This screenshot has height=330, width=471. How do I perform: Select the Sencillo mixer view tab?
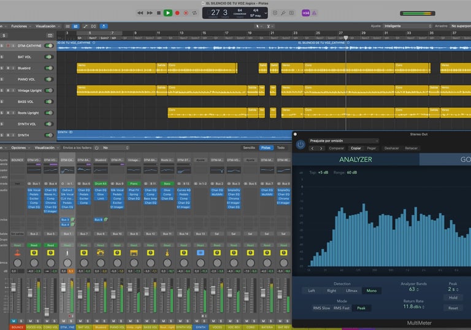249,148
